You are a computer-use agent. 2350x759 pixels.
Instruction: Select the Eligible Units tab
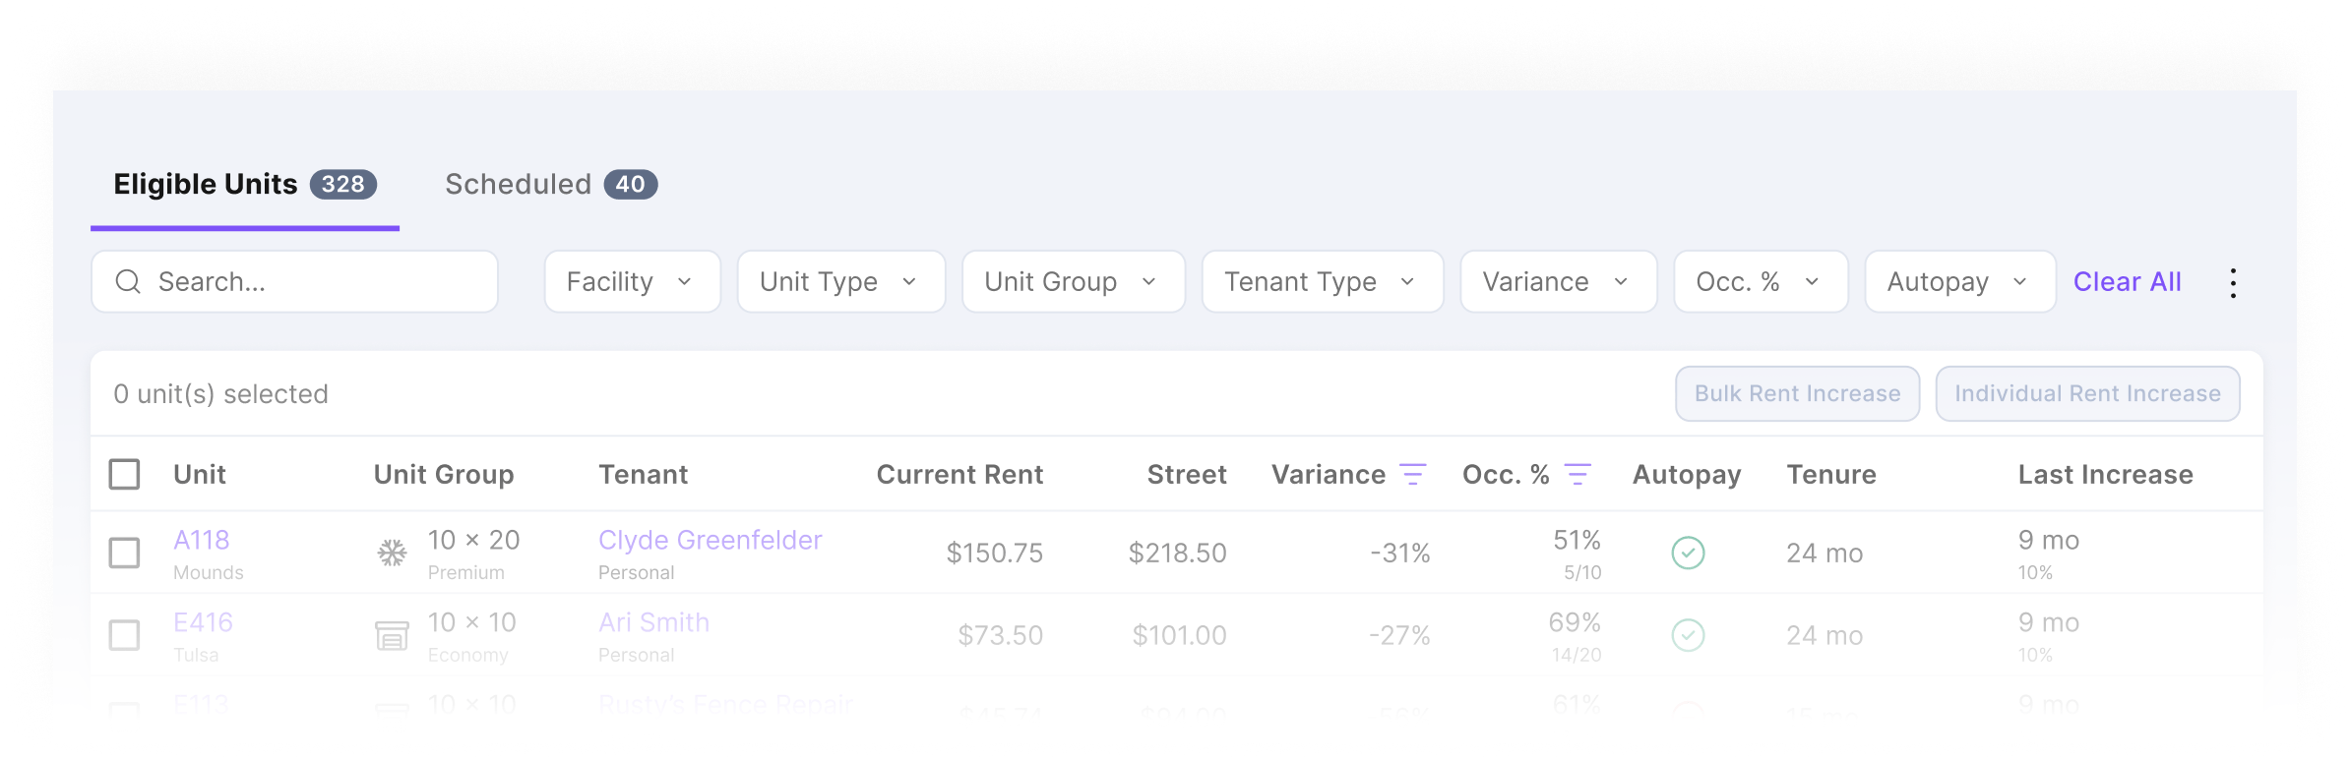point(244,185)
